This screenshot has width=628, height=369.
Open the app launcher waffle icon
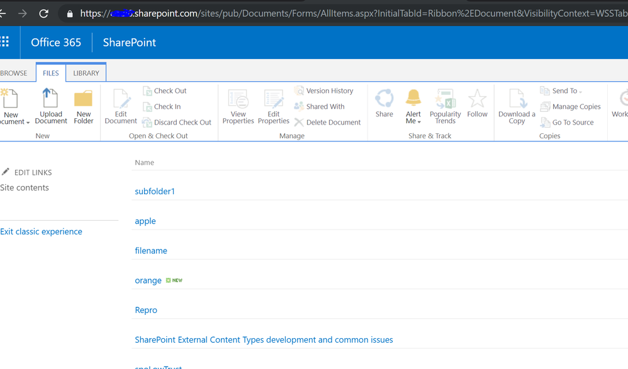[x=4, y=41]
